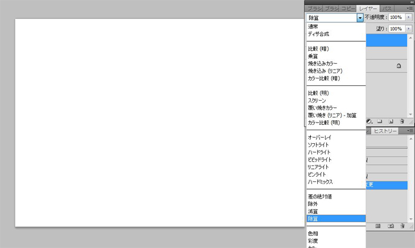This screenshot has width=415, height=248.
Task: Click the History panel scroll down arrow
Action: click(x=411, y=219)
